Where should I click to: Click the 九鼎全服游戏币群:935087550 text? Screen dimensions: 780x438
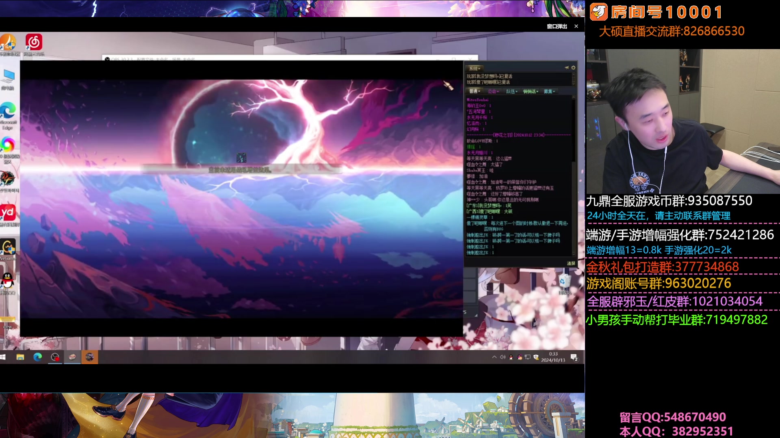click(x=669, y=201)
